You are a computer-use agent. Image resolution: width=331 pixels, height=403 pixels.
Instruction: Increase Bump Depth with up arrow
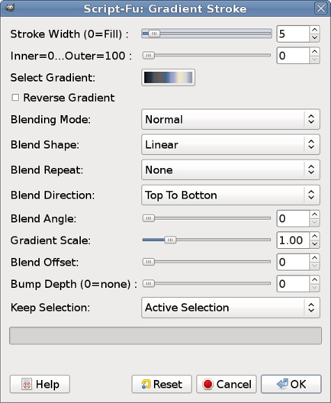[x=314, y=280]
